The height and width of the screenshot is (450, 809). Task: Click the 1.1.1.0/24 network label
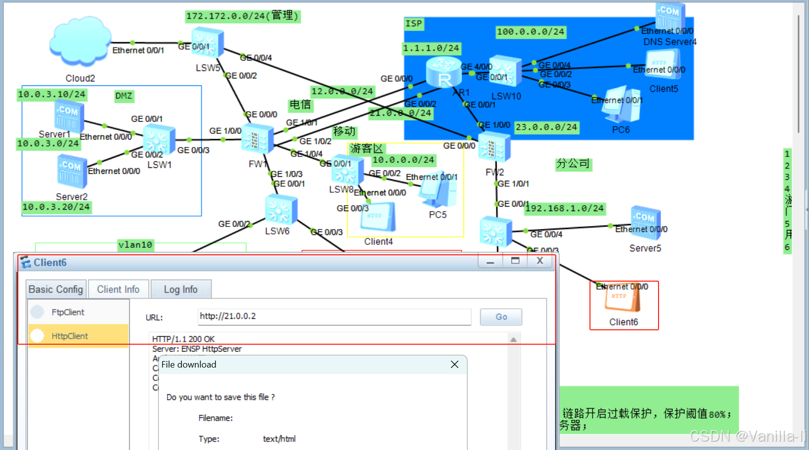431,48
